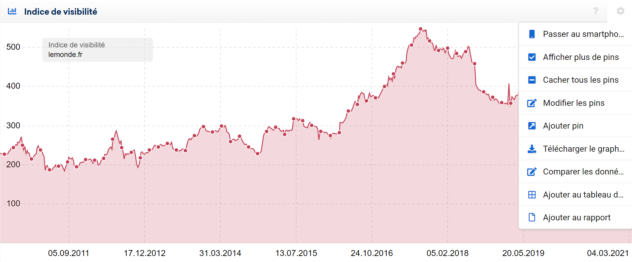This screenshot has width=632, height=262.
Task: Click the 24.10.2016 date label
Action: click(x=372, y=253)
